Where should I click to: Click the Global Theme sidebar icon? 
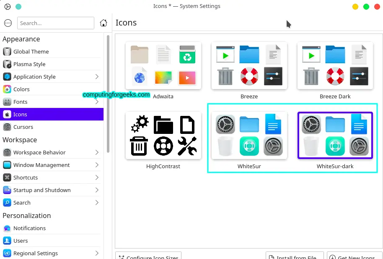(x=7, y=51)
